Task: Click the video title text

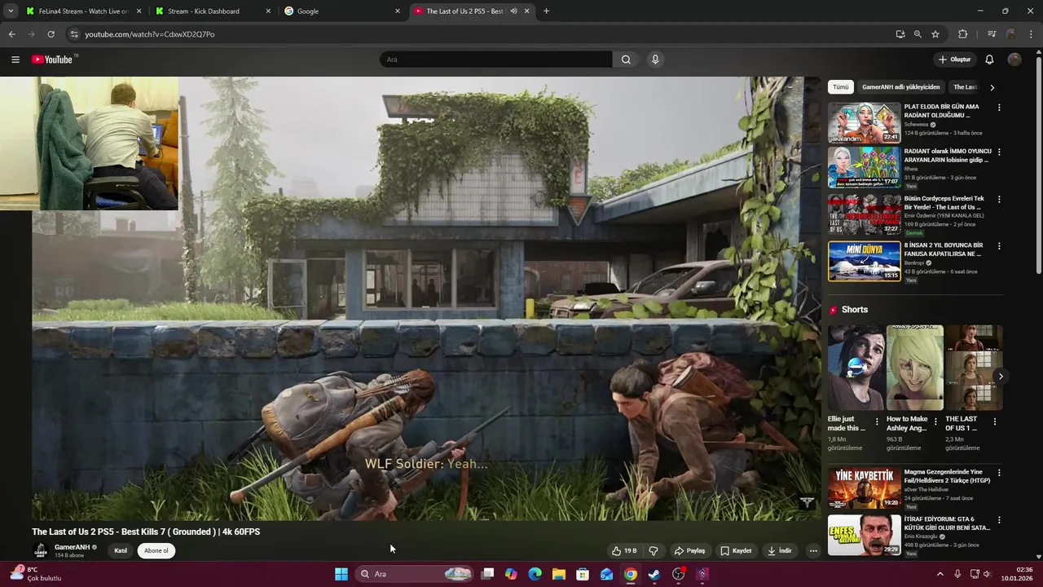Action: (x=146, y=532)
